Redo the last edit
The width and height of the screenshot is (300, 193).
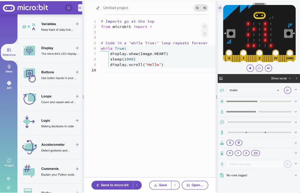(x=204, y=34)
